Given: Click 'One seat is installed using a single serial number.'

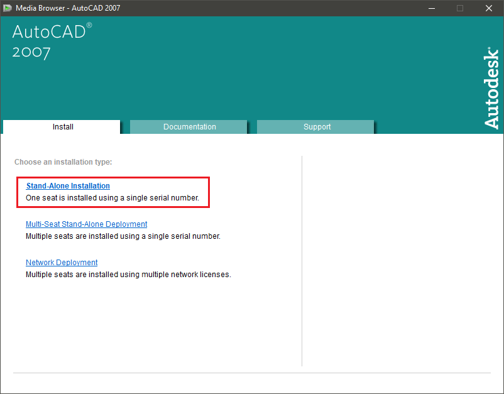Looking at the screenshot, I should pyautogui.click(x=112, y=198).
